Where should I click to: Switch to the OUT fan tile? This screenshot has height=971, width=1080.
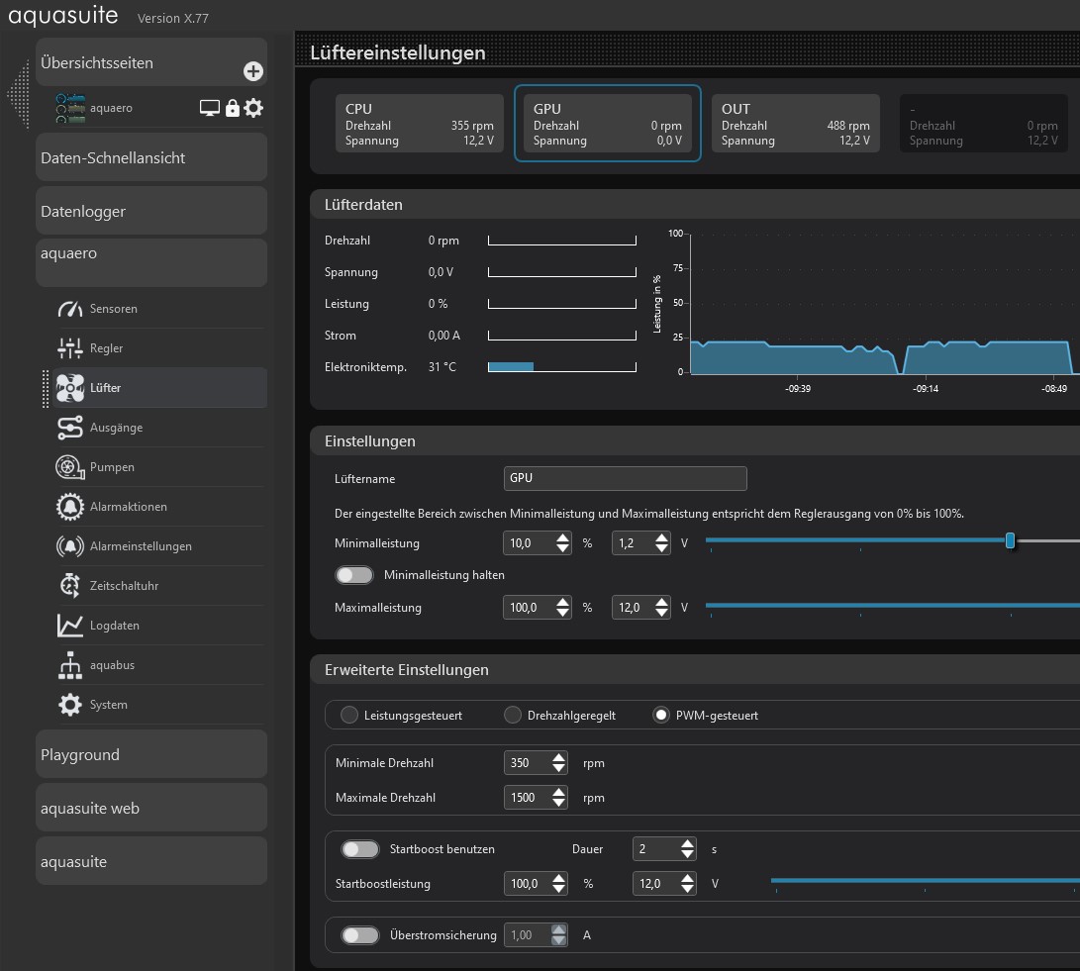click(x=795, y=124)
